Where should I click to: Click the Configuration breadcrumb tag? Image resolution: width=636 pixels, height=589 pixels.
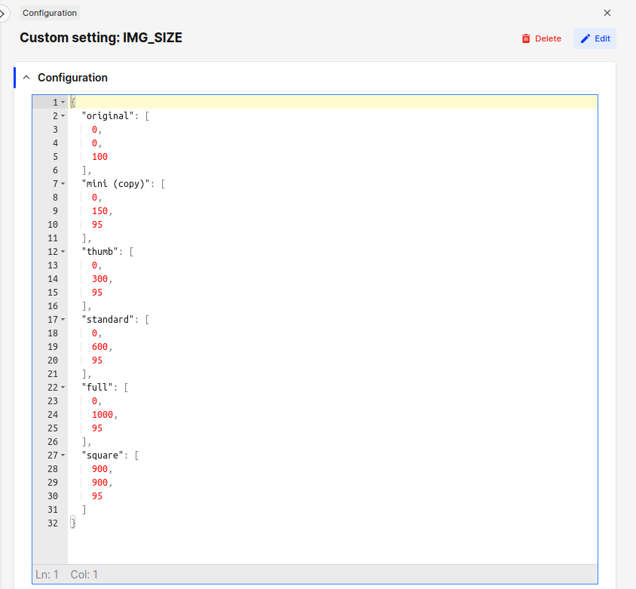[50, 13]
